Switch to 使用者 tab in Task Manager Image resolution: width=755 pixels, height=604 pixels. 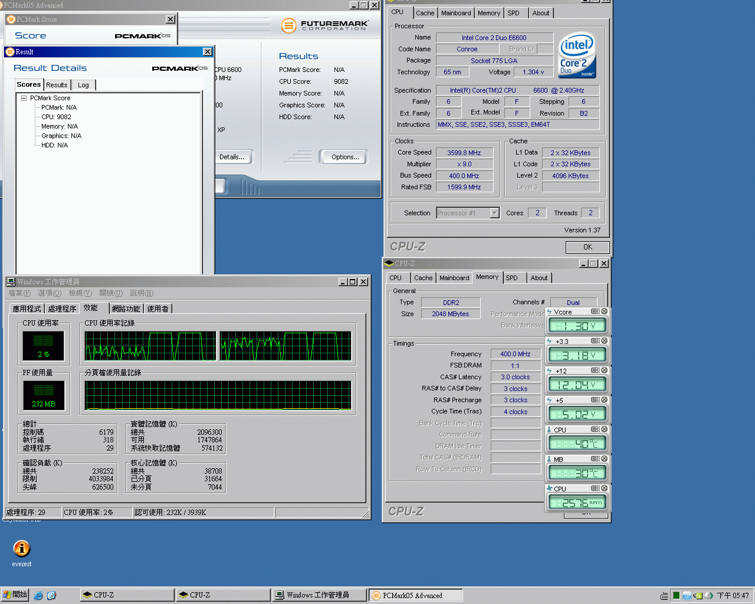pos(157,308)
